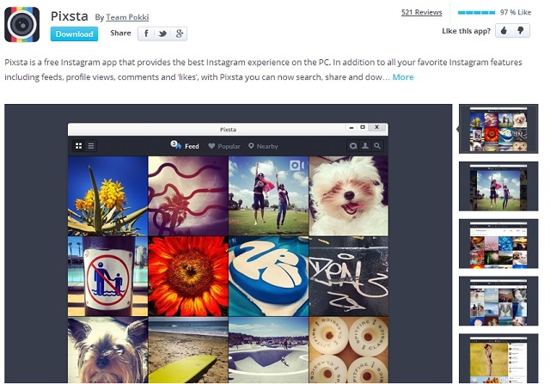Click the 97 % Like rating bar

click(x=476, y=13)
